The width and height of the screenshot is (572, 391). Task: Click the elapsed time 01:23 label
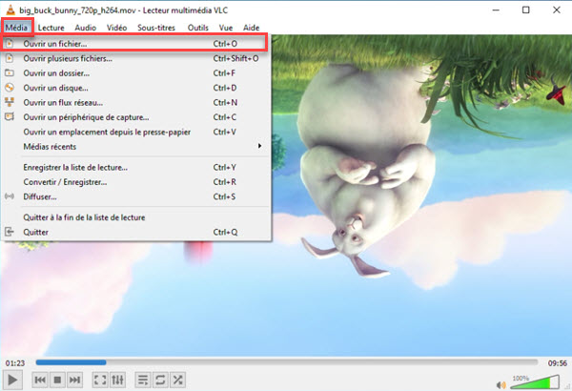click(15, 363)
